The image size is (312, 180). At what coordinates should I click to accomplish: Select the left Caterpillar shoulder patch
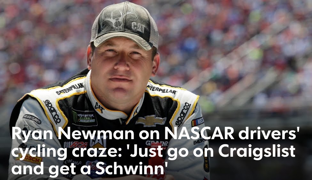point(70,89)
